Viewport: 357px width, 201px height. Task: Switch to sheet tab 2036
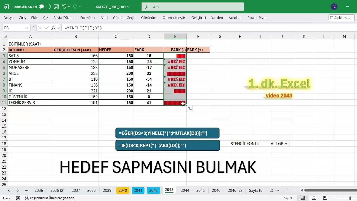(39, 190)
